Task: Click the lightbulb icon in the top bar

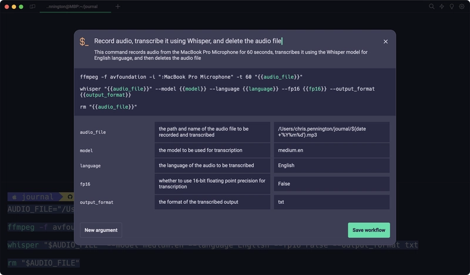Action: point(451,6)
